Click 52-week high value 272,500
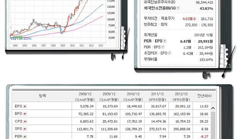 191,25
